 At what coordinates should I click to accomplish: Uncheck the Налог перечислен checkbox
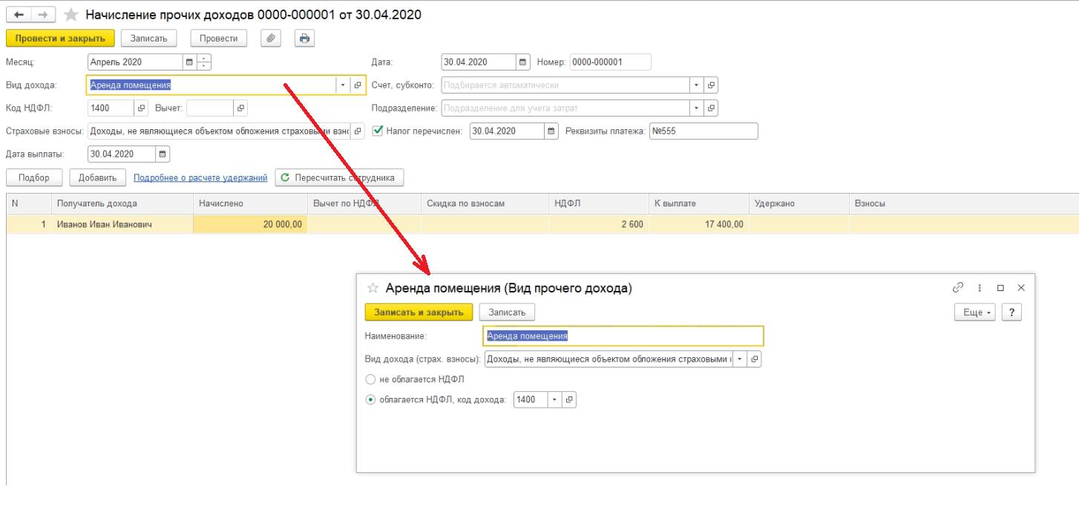coord(378,131)
